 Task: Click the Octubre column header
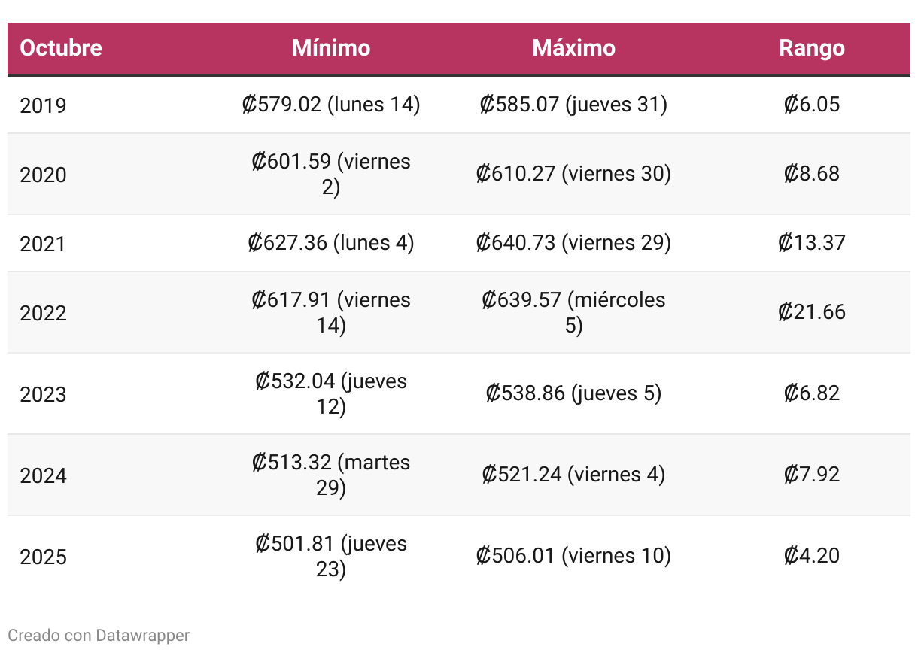pos(61,48)
